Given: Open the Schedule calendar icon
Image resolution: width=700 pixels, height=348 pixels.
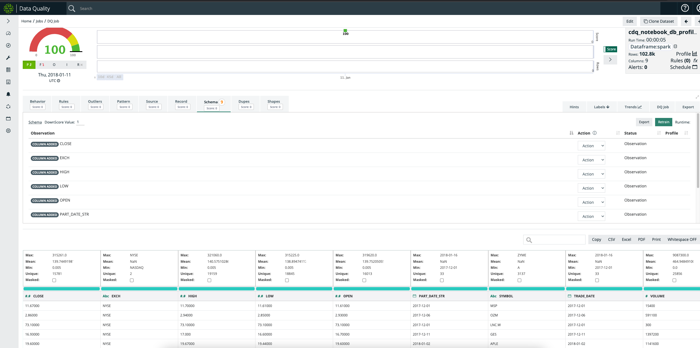Looking at the screenshot, I should pyautogui.click(x=694, y=67).
